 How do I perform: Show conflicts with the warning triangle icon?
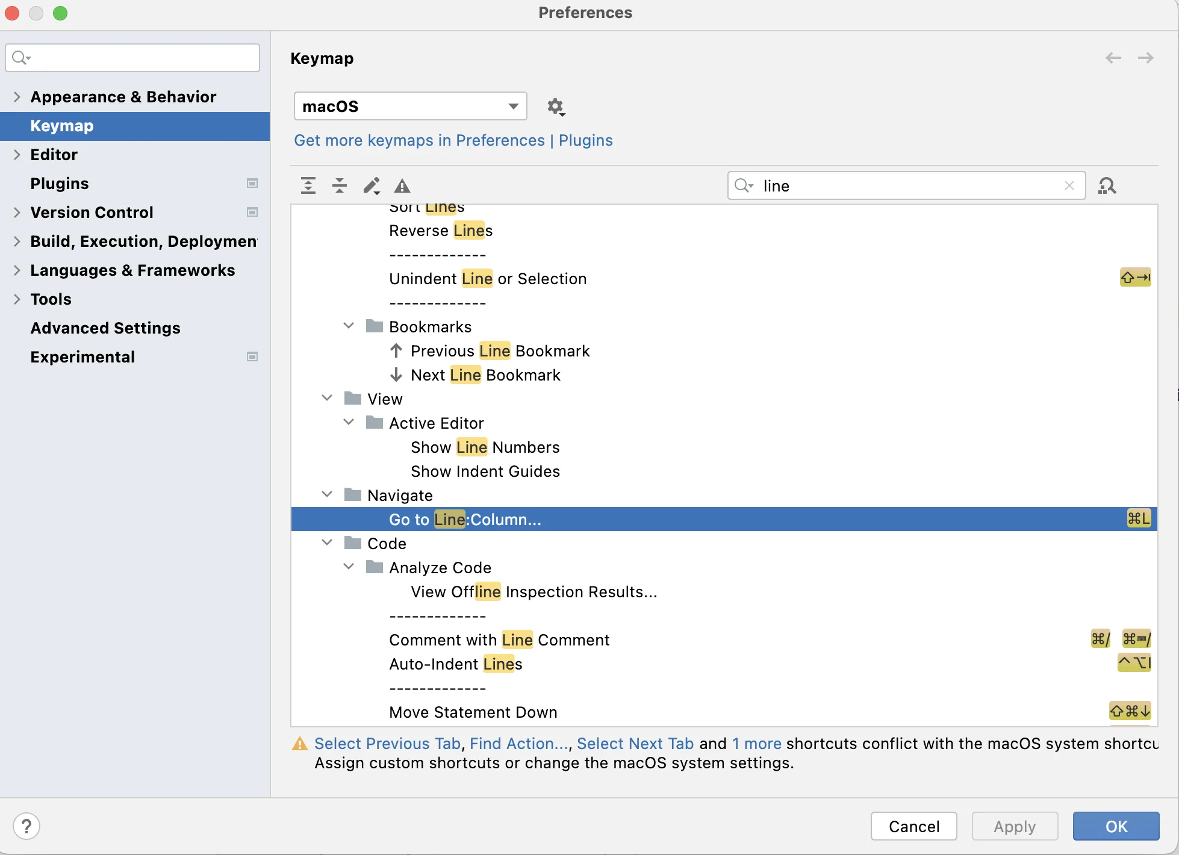click(x=402, y=186)
